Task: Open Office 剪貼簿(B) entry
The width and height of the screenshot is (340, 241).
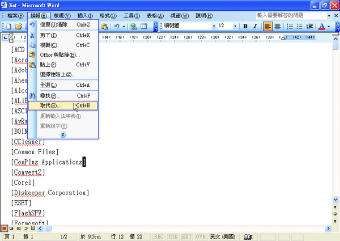Action: click(63, 55)
